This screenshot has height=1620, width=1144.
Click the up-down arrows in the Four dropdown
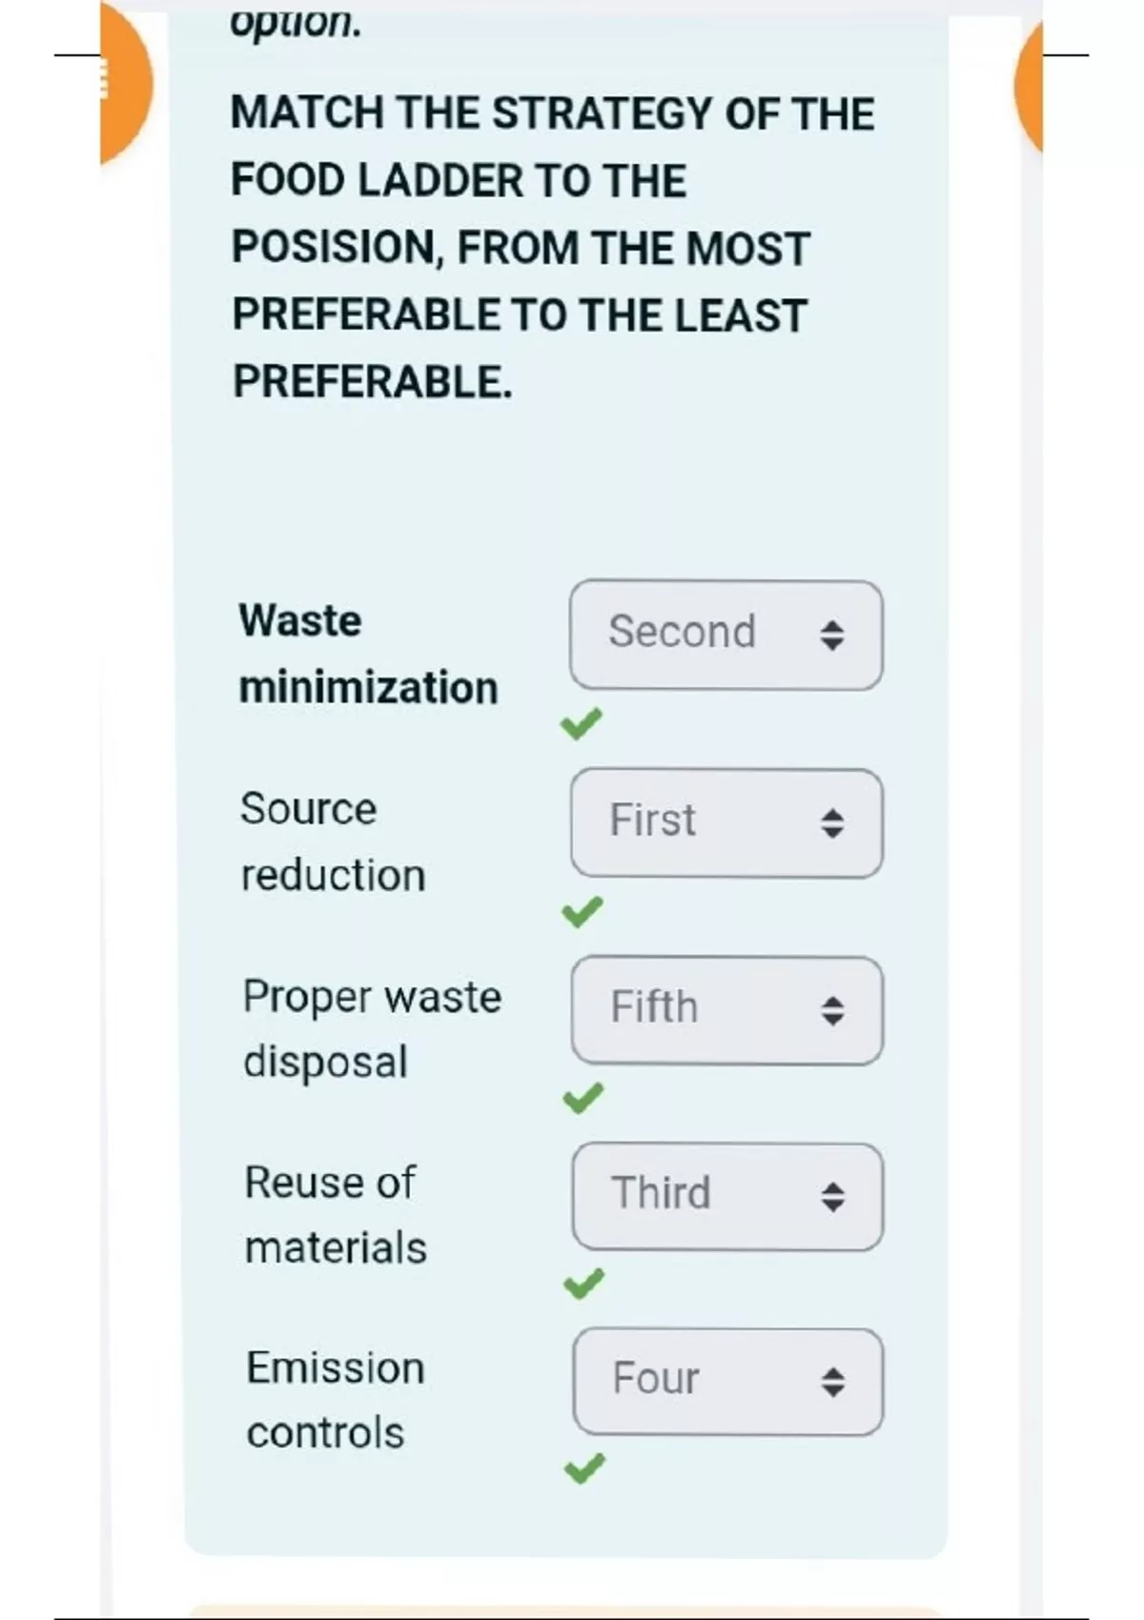coord(833,1382)
